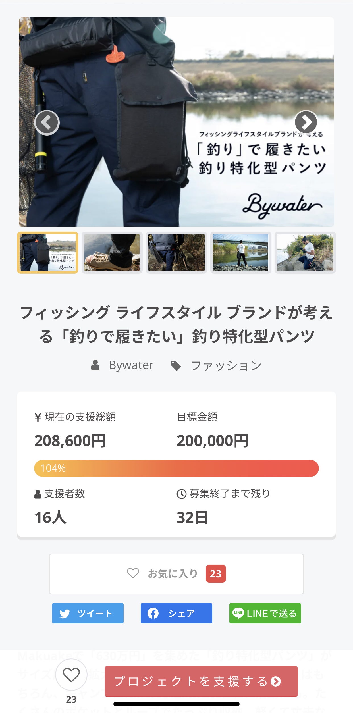
Task: Select fourth thumbnail with bridge view
Action: (x=241, y=252)
